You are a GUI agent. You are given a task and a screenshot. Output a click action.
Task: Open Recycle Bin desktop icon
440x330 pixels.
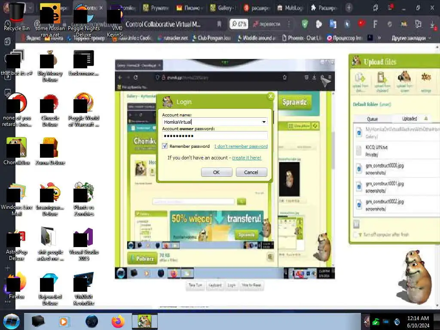(x=16, y=17)
